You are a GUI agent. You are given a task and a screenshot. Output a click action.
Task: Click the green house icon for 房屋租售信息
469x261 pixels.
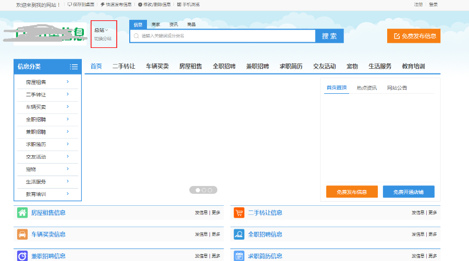[22, 213]
